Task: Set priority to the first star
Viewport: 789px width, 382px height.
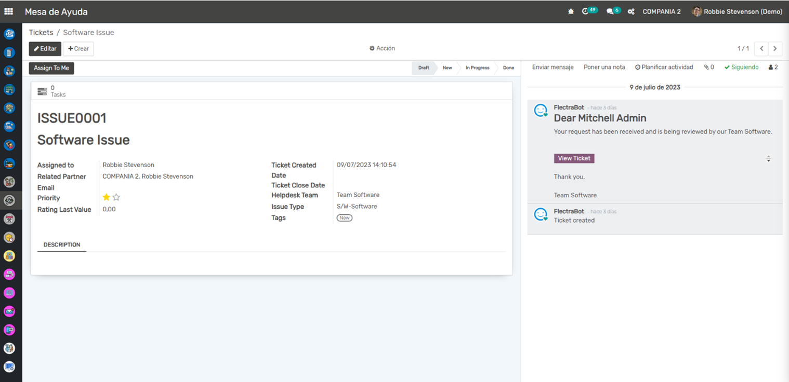Action: 106,197
